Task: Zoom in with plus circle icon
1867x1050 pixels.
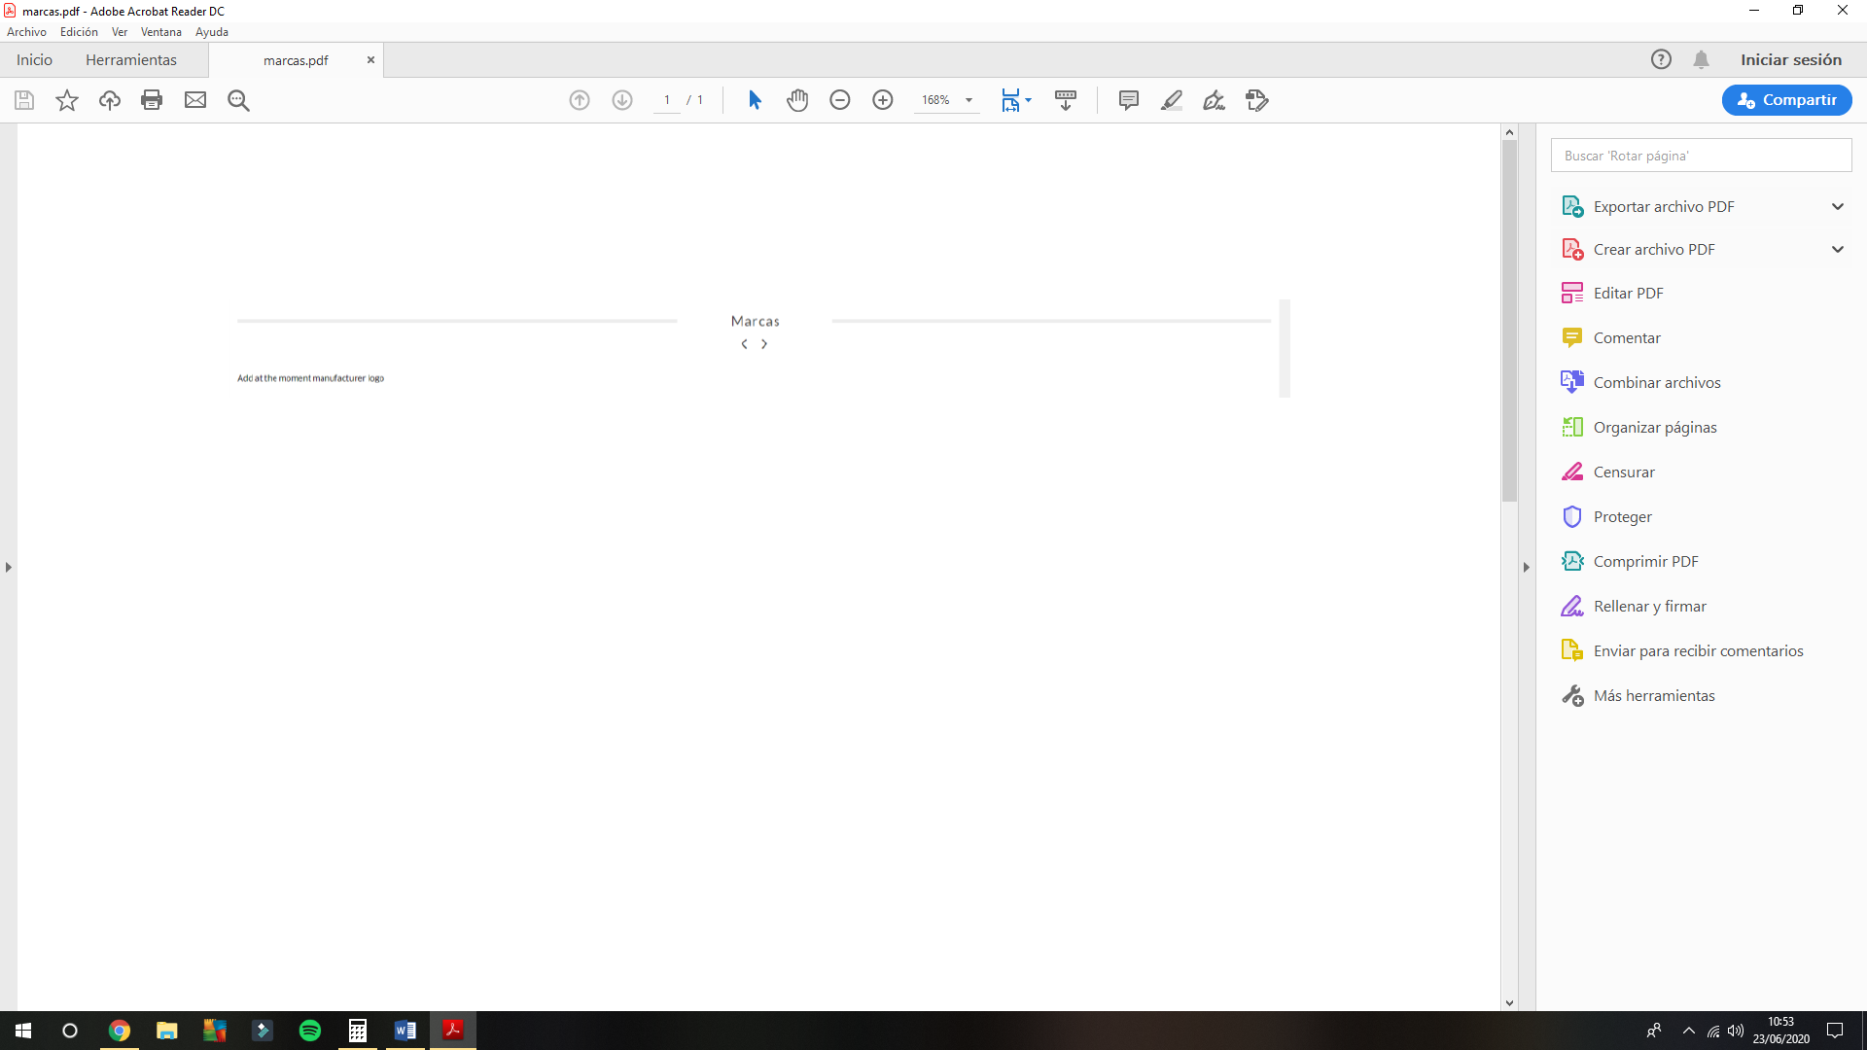Action: click(x=883, y=100)
